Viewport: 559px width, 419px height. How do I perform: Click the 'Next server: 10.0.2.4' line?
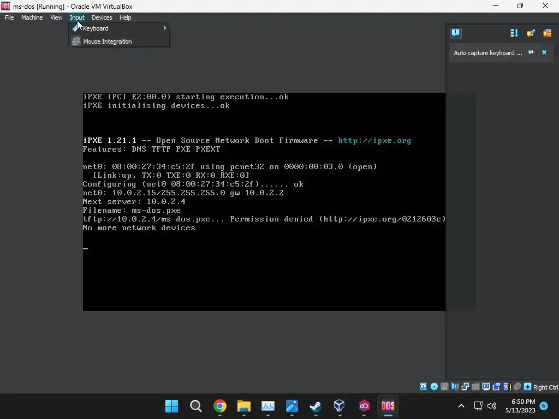134,201
